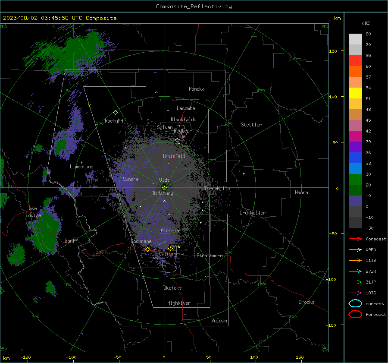Click the 'Drumheller' label
Viewport: 388px width, 363px height.
point(253,213)
